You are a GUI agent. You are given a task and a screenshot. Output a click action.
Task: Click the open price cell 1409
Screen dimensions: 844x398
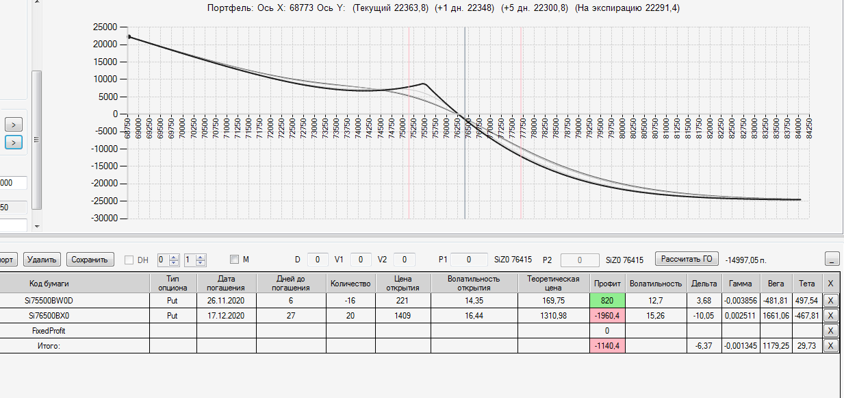click(x=403, y=315)
